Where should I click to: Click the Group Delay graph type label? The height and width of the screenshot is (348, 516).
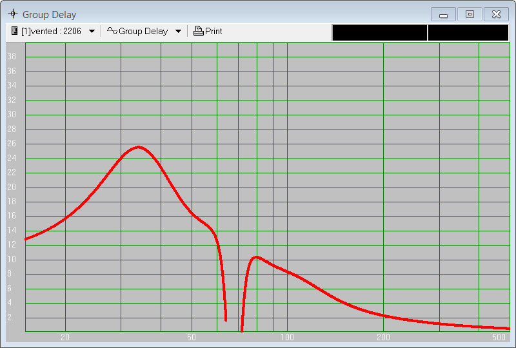coord(143,31)
